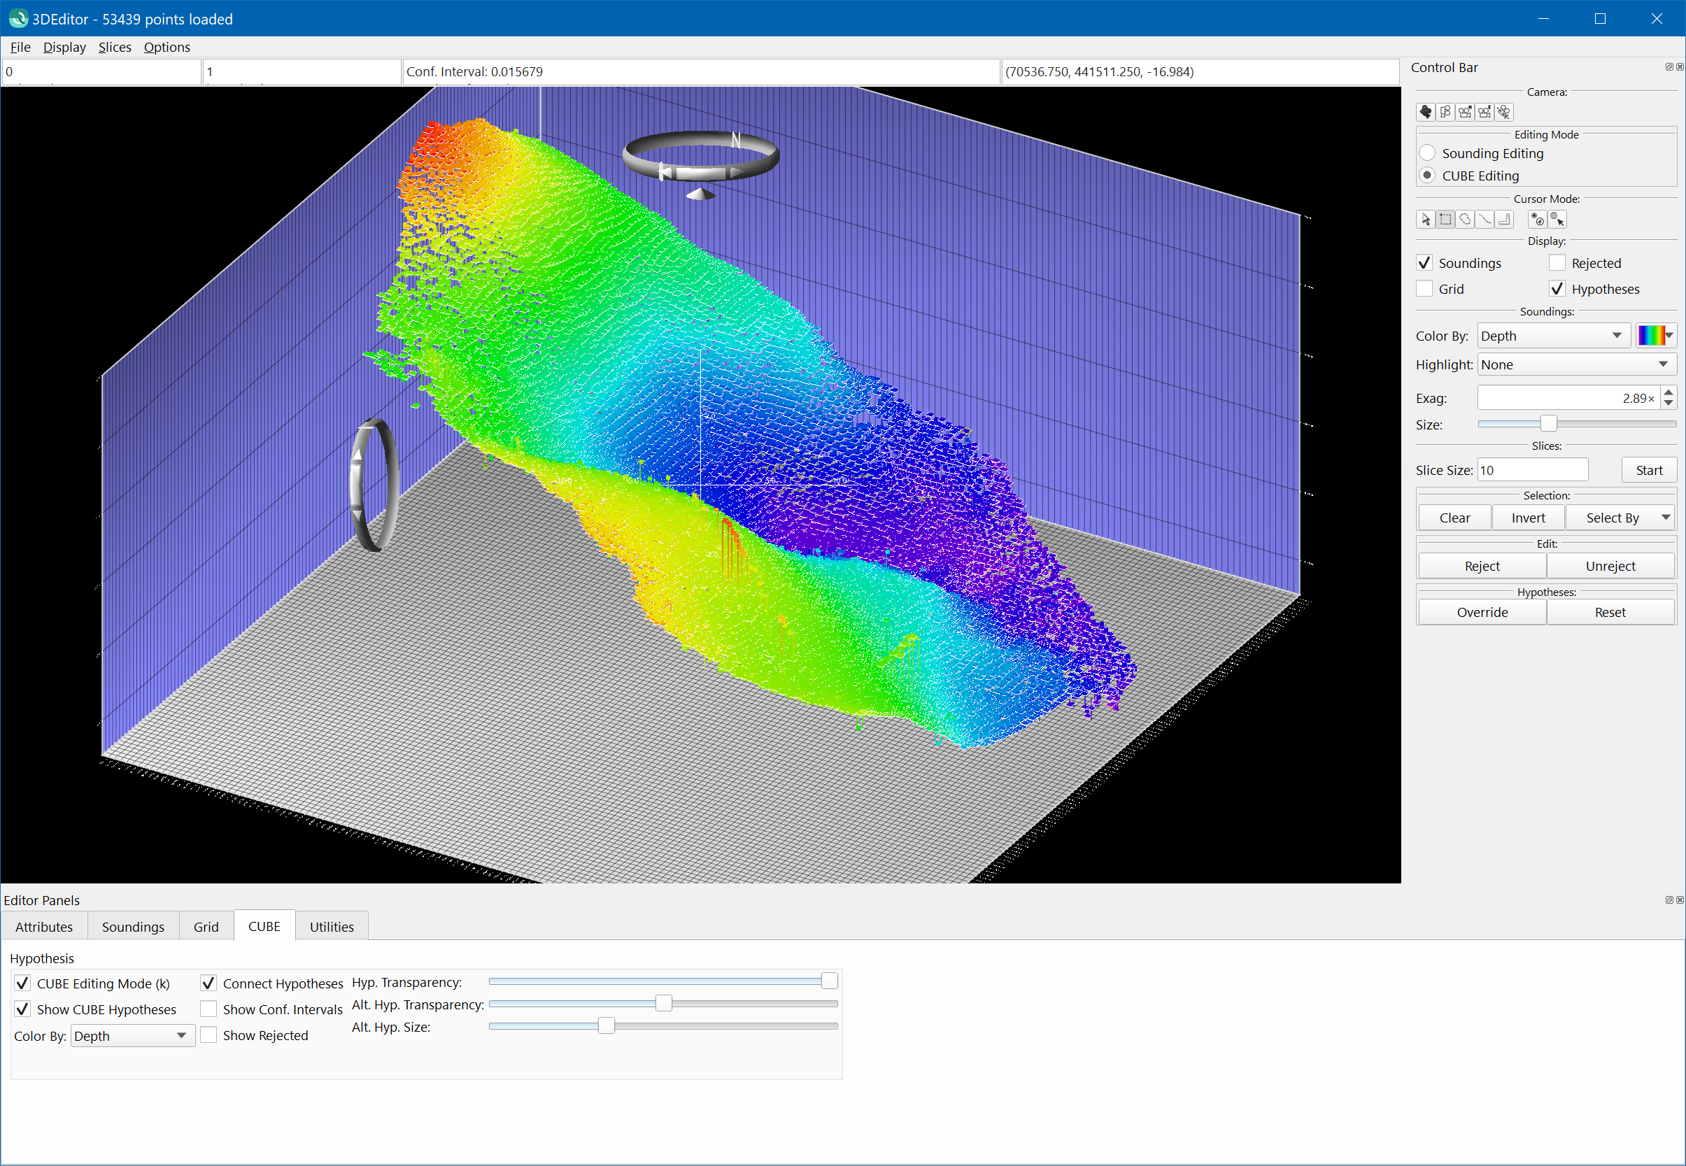Choose the arrow pointer cursor mode
This screenshot has width=1686, height=1166.
point(1425,219)
